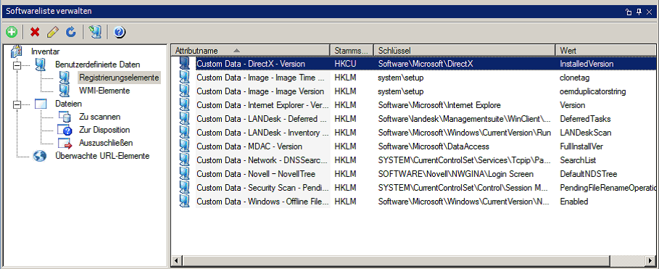
Task: Click the Auszuschließen arrow icon
Action: (65, 143)
